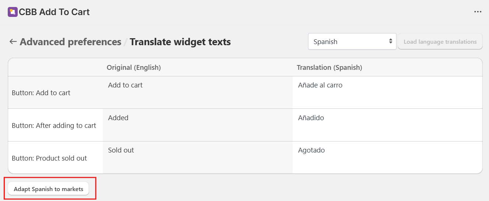Click 'Button: Product sold out' row label
The width and height of the screenshot is (489, 201).
tap(49, 158)
